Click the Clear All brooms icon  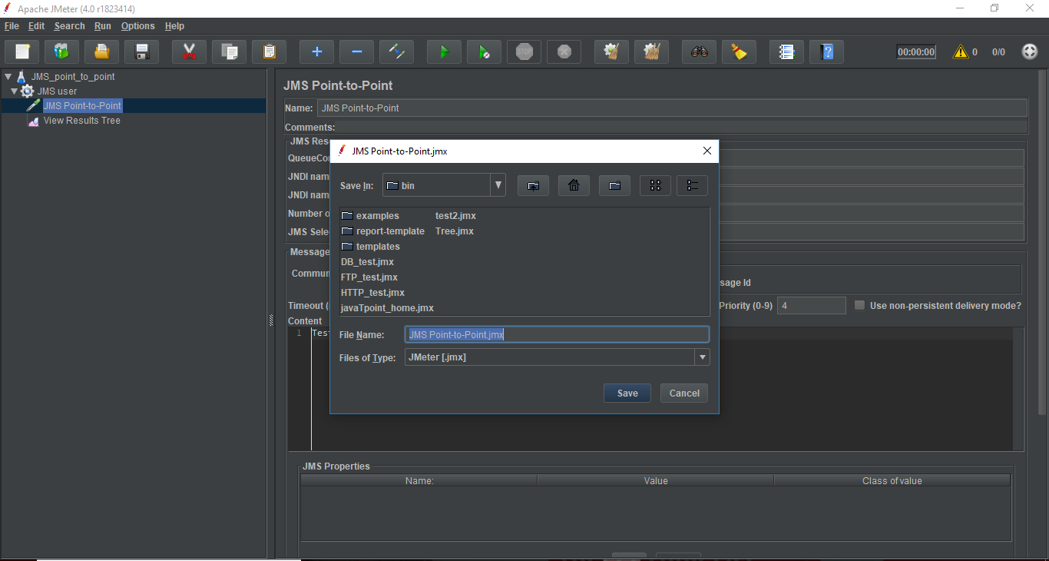[x=652, y=51]
